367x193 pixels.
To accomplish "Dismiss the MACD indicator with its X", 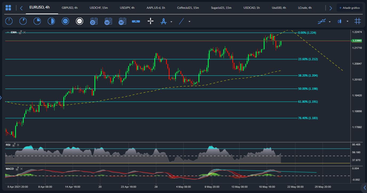I will pyautogui.click(x=21, y=169).
